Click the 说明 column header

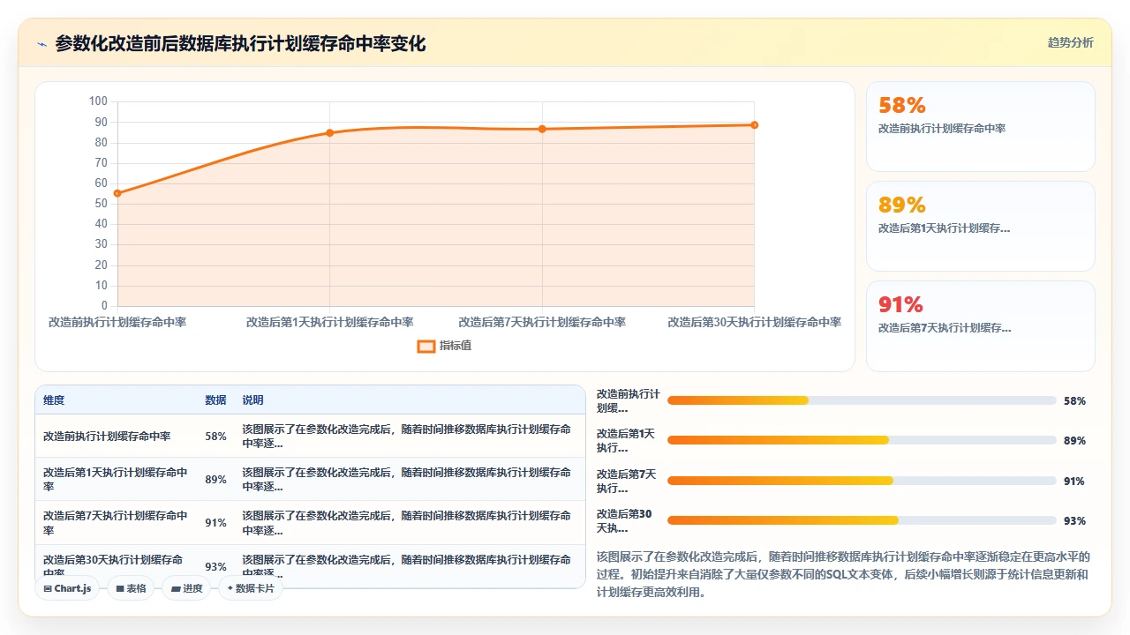(252, 400)
